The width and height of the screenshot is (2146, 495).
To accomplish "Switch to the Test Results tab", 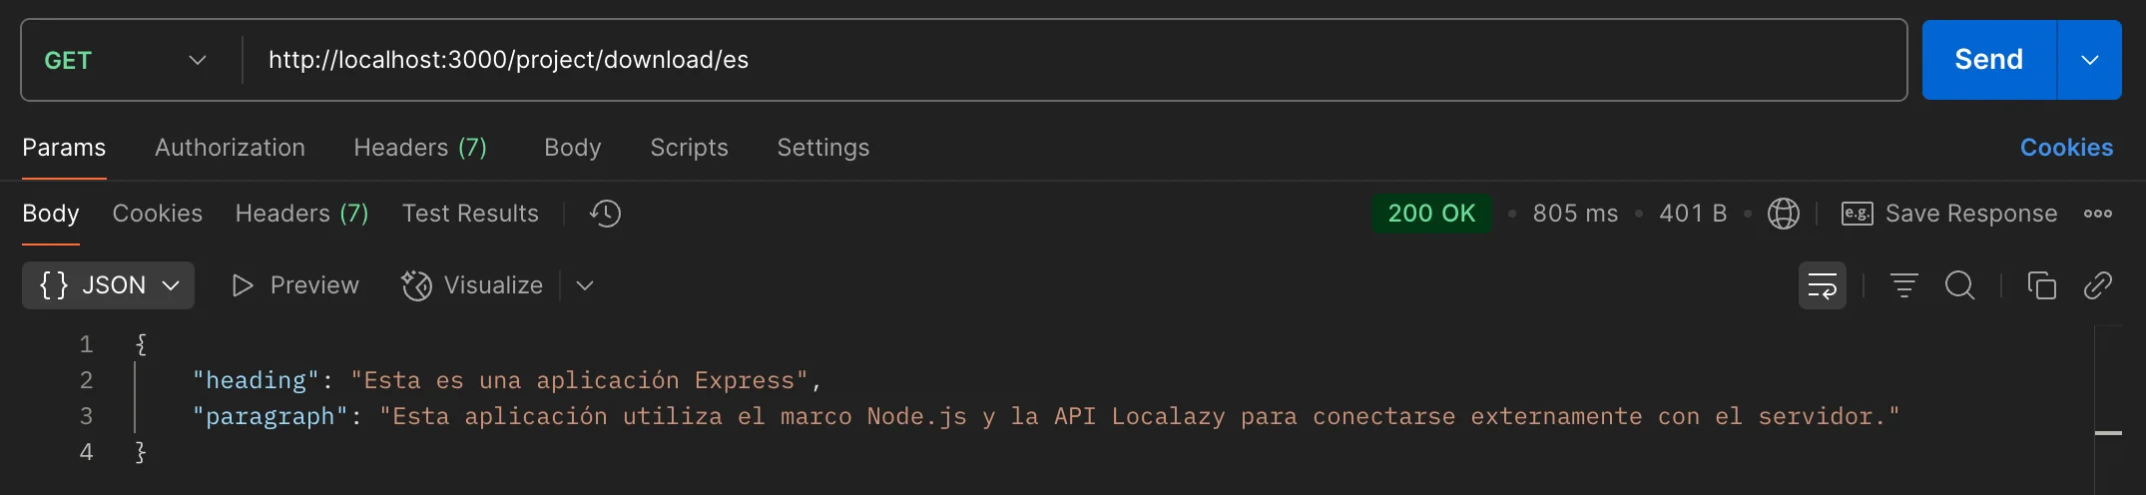I will pos(470,214).
